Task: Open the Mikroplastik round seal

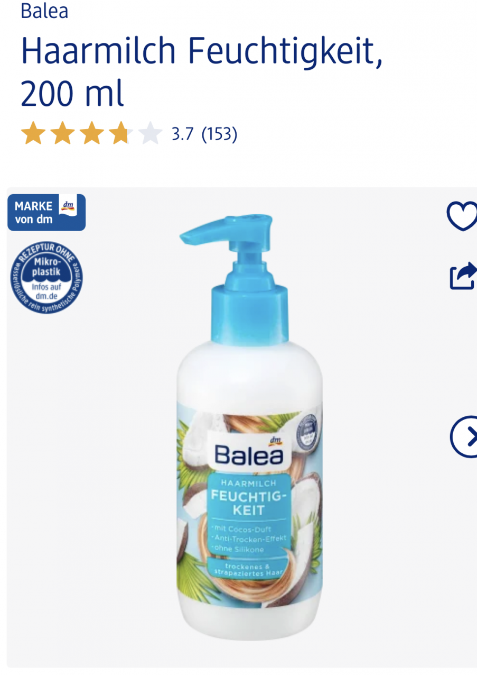Action: (46, 276)
